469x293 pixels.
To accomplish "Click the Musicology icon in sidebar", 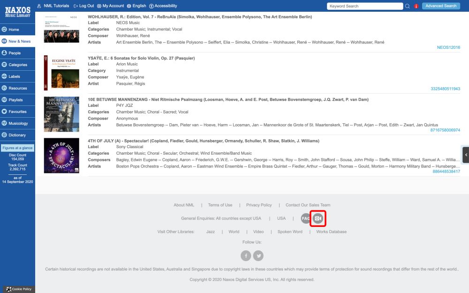I will click(4, 123).
